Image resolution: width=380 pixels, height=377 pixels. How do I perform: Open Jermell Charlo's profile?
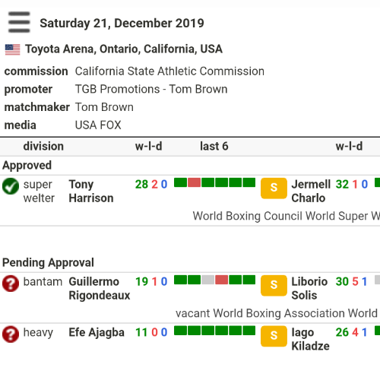311,192
